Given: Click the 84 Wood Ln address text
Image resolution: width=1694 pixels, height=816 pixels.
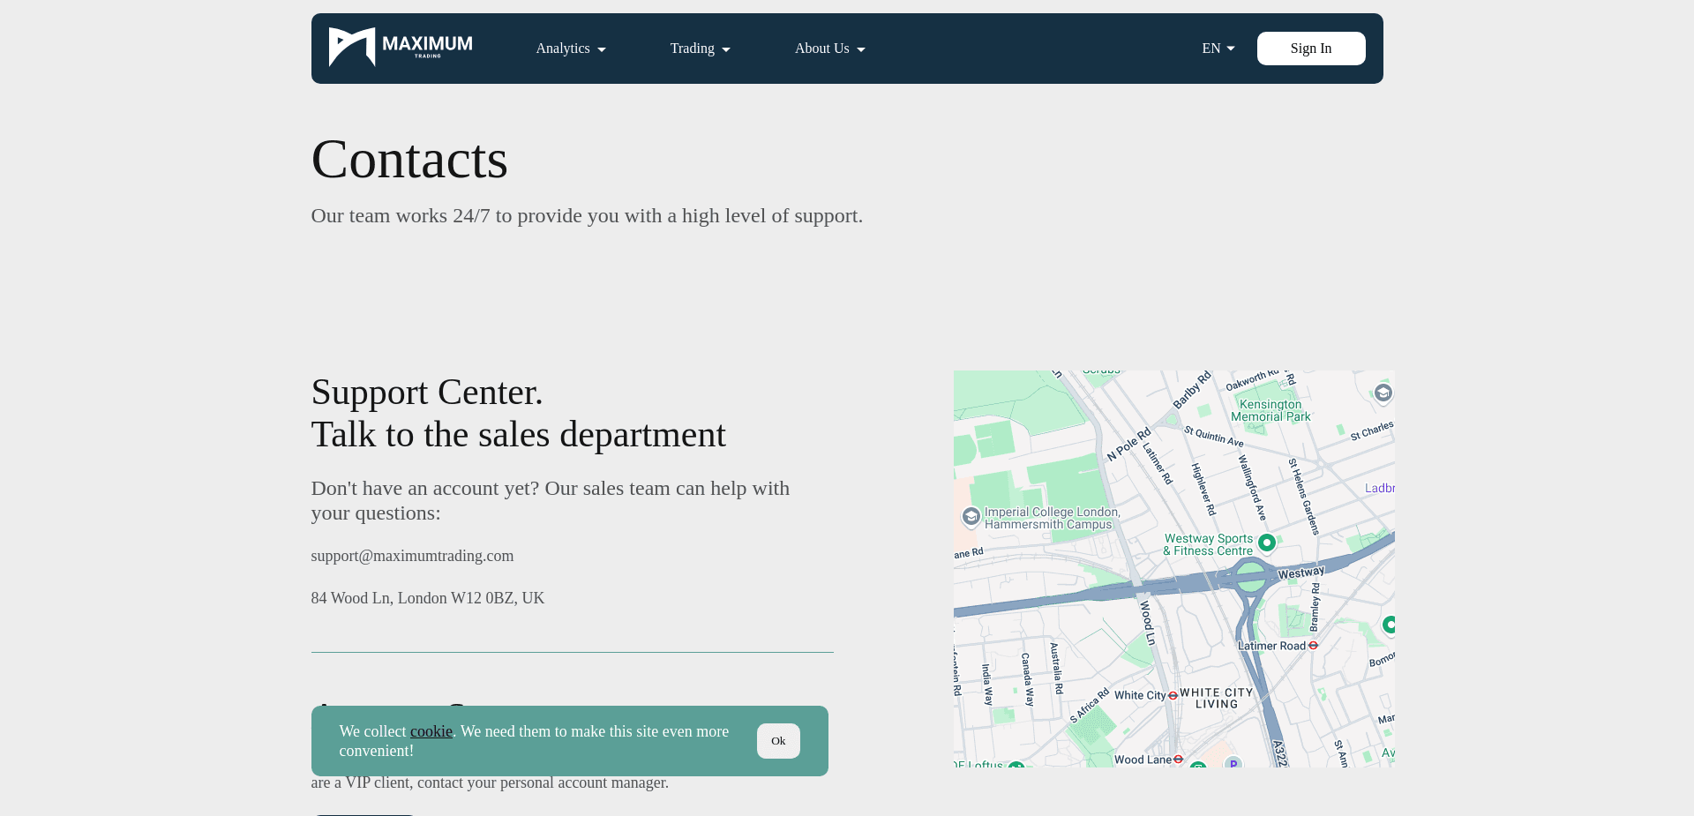Looking at the screenshot, I should pos(428,598).
